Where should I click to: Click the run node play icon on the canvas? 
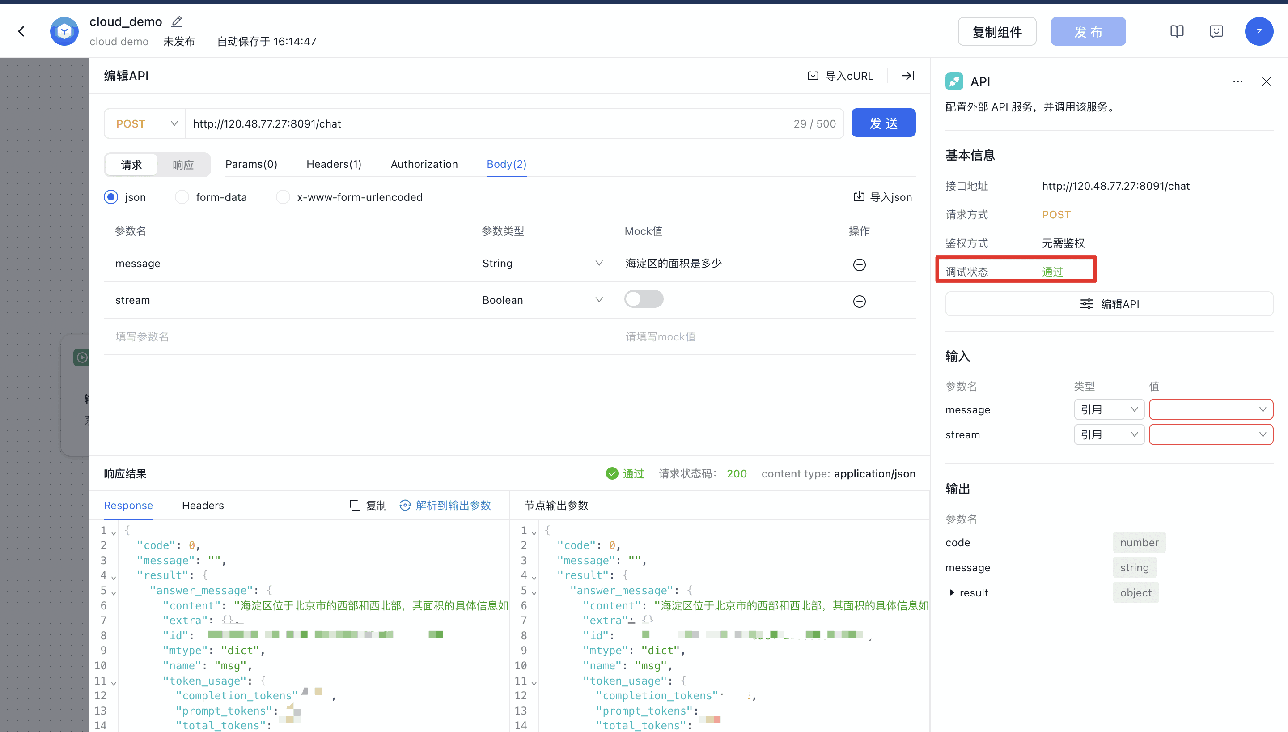click(x=81, y=357)
